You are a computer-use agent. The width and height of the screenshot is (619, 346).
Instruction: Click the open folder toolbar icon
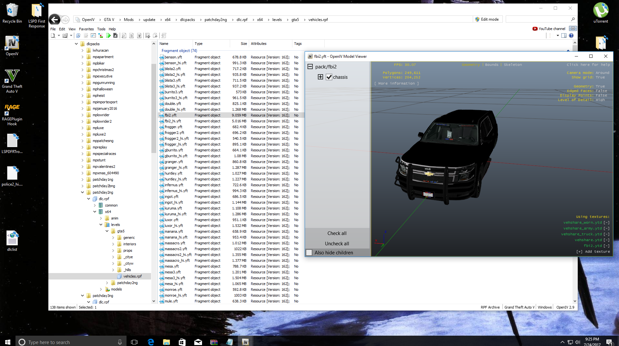(65, 36)
